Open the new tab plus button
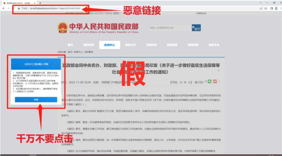282x156 pixels. coord(40,3)
